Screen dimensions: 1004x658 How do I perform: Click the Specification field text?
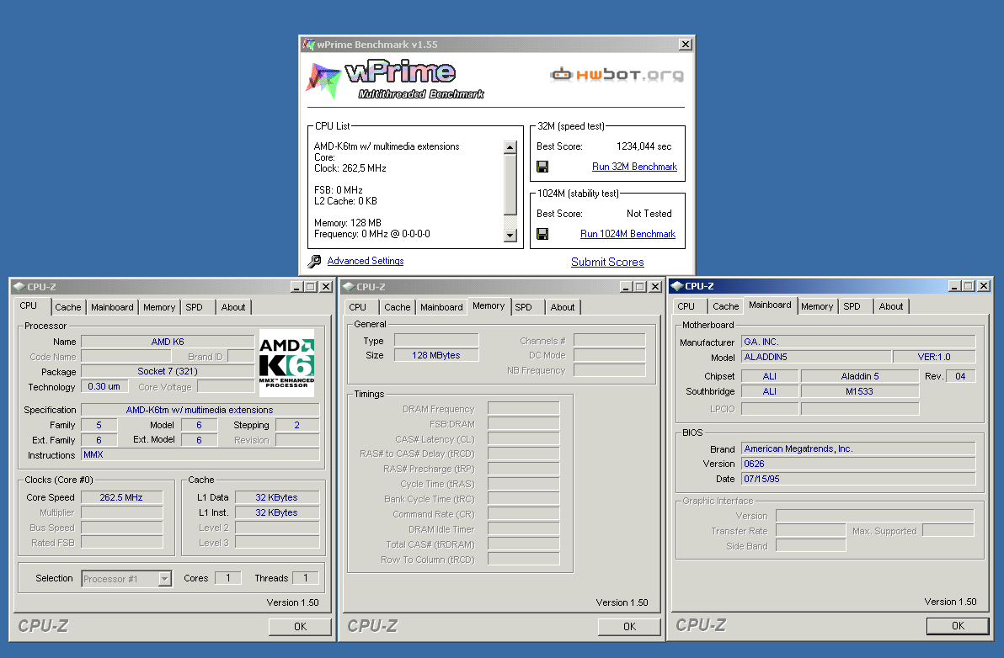pos(200,410)
